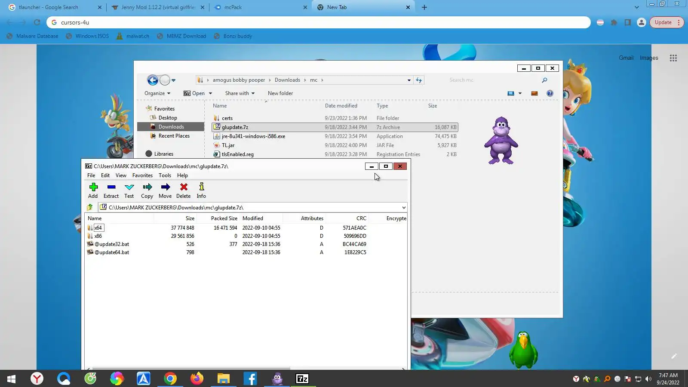Open the Images link

(x=649, y=58)
